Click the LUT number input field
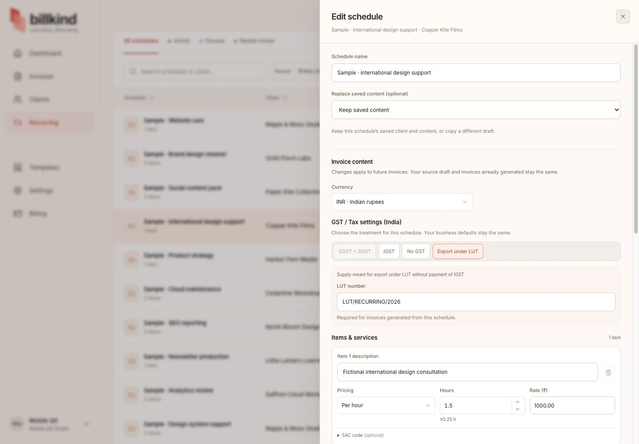This screenshot has height=444, width=639. 476,302
